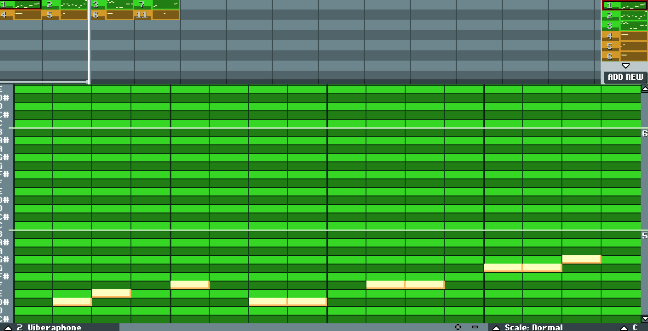The height and width of the screenshot is (331, 648).
Task: Click orange block 5 in the arrangement timeline
Action: [65, 15]
